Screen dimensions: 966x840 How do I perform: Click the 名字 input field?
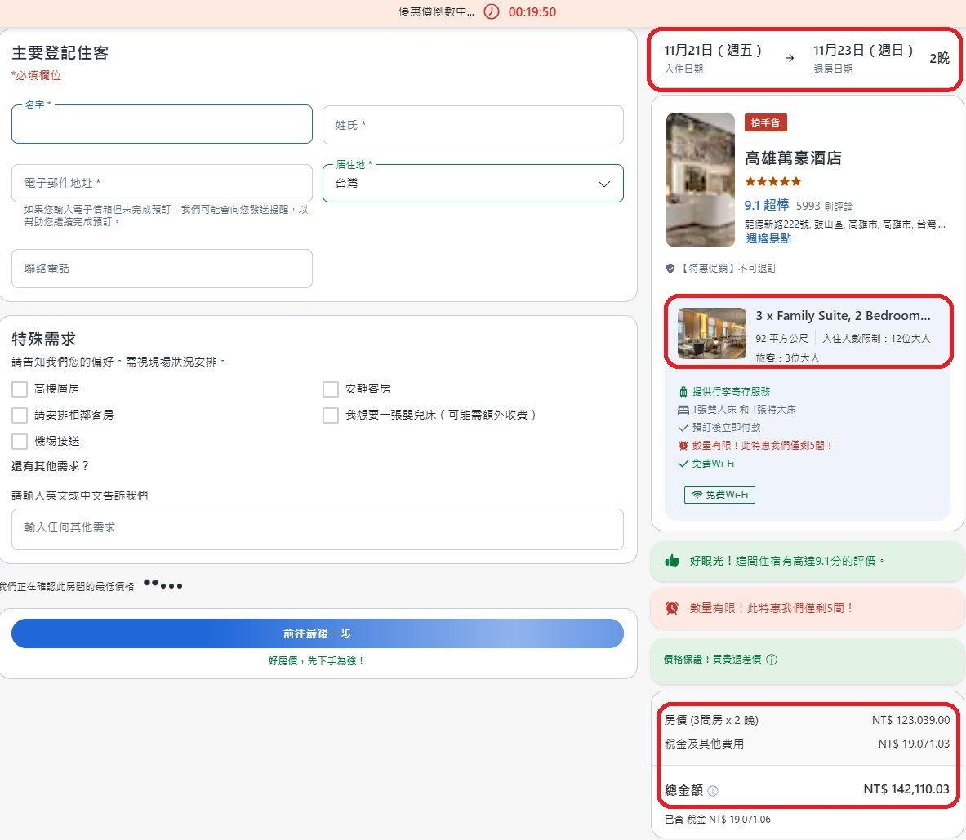[161, 123]
